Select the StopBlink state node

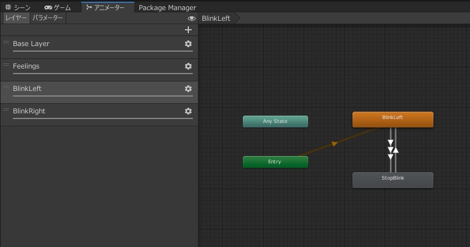click(392, 180)
